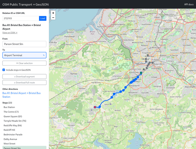This screenshot has width=196, height=149.
Task: Click Download full route button
Action: click(x=24, y=83)
